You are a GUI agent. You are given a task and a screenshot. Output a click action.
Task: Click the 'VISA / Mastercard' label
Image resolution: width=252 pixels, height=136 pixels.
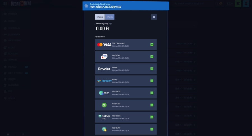[118, 43]
